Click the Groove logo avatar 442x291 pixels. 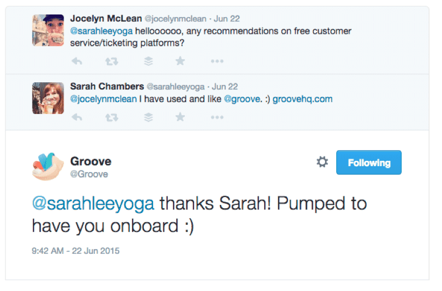(x=48, y=166)
